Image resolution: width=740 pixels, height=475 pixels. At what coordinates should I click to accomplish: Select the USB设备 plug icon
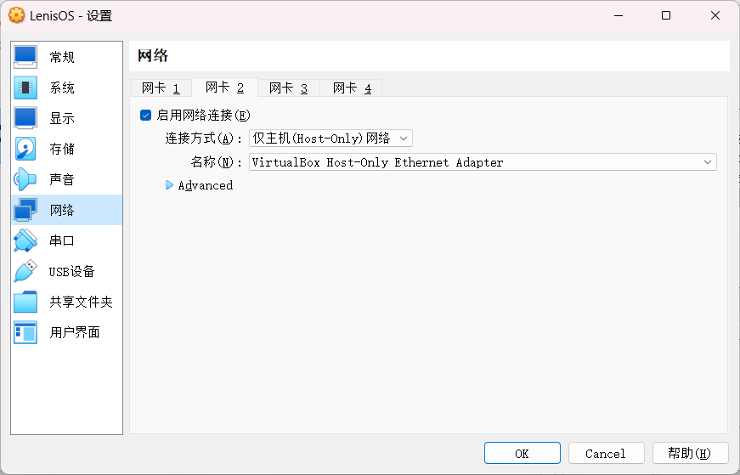[x=25, y=271]
